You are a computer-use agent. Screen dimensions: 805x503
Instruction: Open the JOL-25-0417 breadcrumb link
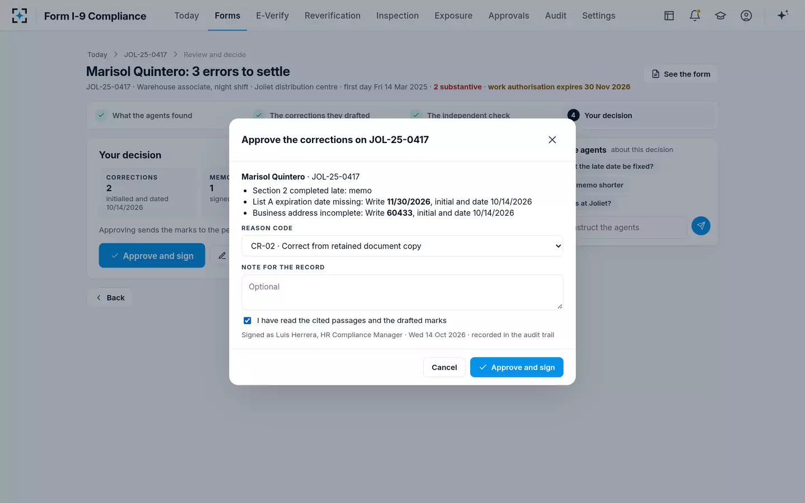point(145,55)
